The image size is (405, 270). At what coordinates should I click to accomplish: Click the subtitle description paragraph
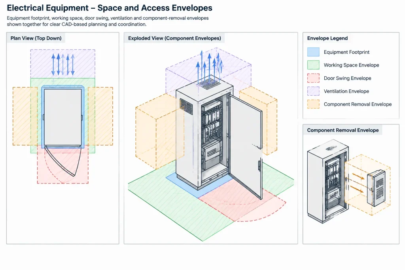[108, 21]
